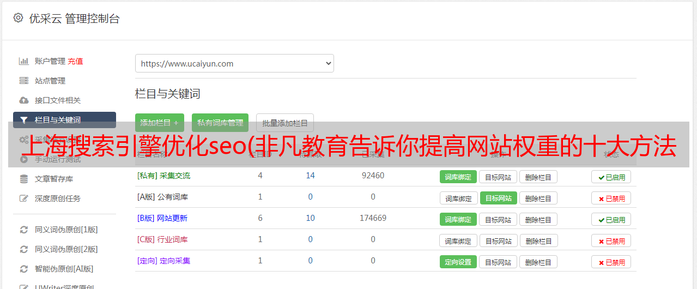Image resolution: width=697 pixels, height=289 pixels.
Task: Click the 174669 collected count cell
Action: tap(373, 218)
